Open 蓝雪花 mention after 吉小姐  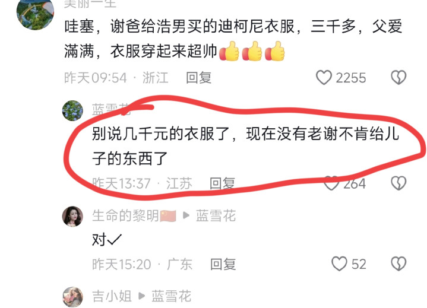click(171, 296)
